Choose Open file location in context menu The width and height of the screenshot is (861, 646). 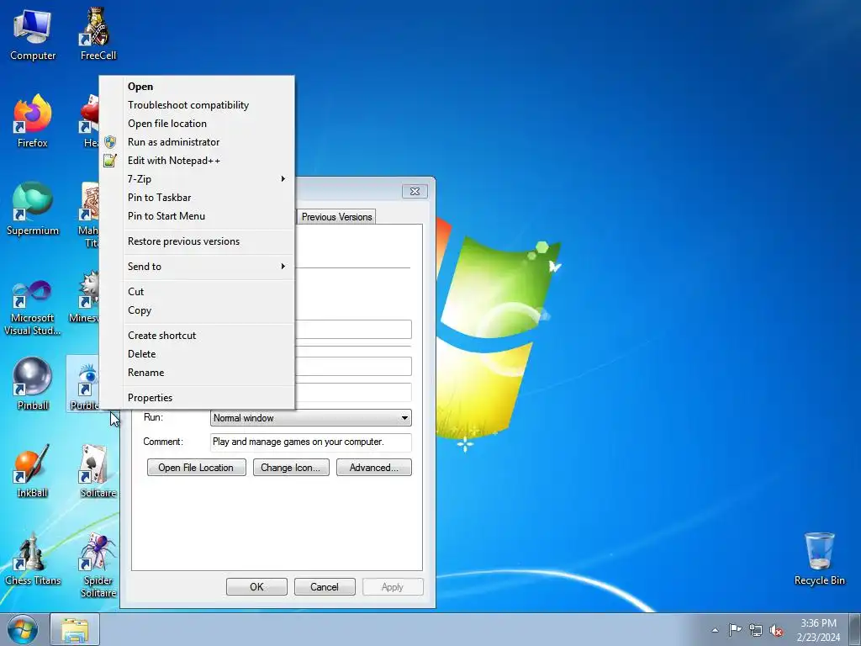[197, 124]
